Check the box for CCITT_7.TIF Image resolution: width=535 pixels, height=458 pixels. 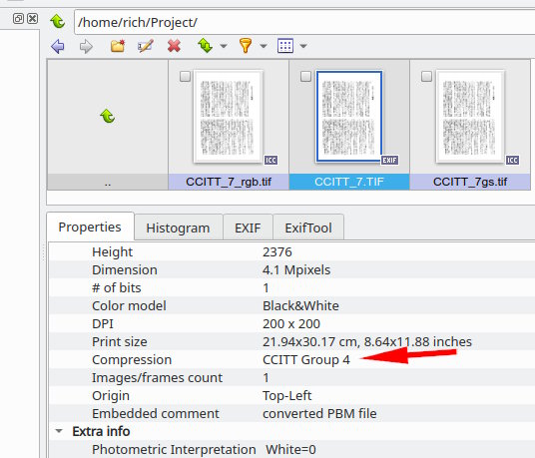point(305,77)
